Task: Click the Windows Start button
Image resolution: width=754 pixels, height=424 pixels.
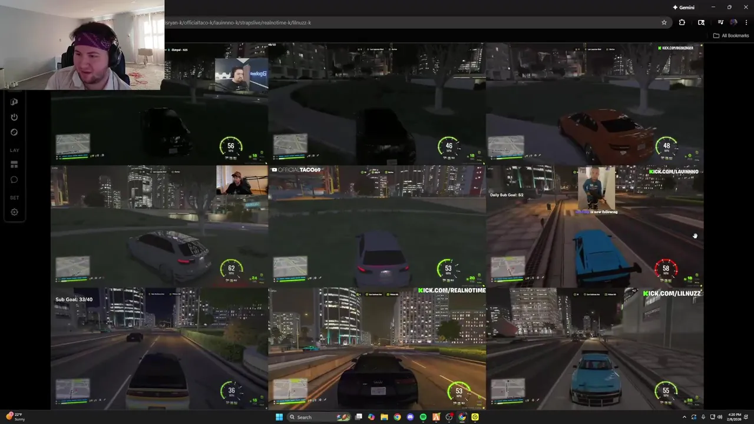Action: 279,417
